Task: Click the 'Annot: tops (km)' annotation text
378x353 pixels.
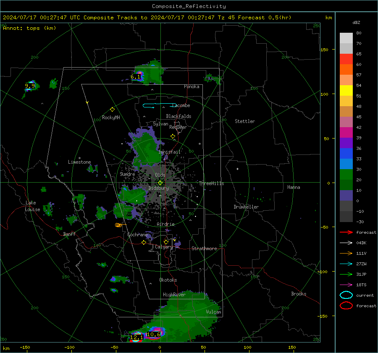Action: 29,28
